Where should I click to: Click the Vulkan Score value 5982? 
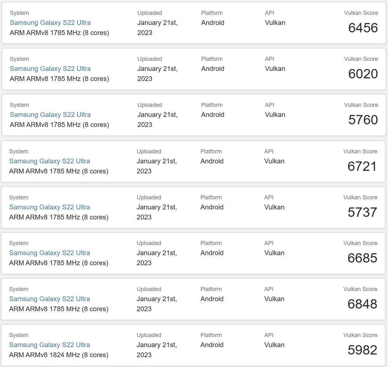point(362,350)
